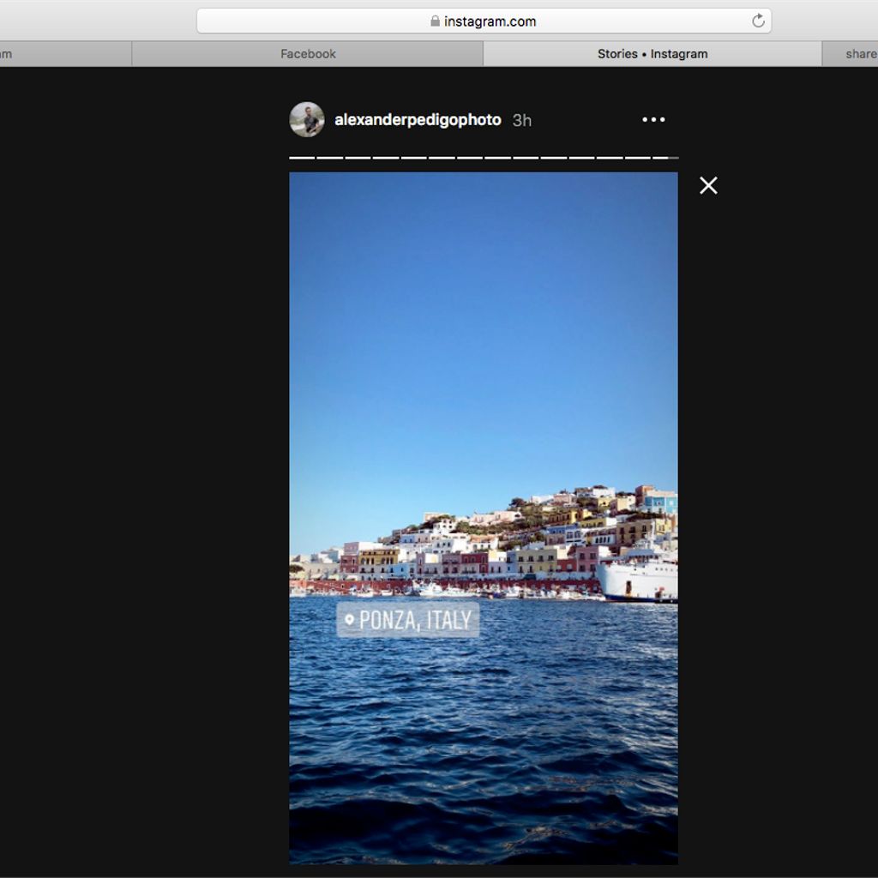Open the alexanderpedigophoto username link
The image size is (878, 878).
418,120
